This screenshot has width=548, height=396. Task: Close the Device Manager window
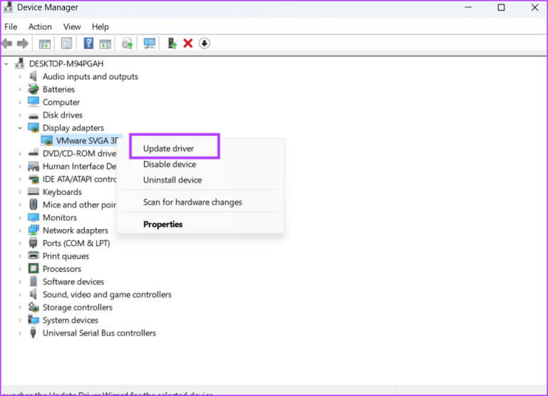point(534,7)
